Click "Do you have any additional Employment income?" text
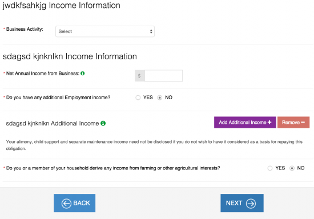The image size is (314, 219). 58,98
